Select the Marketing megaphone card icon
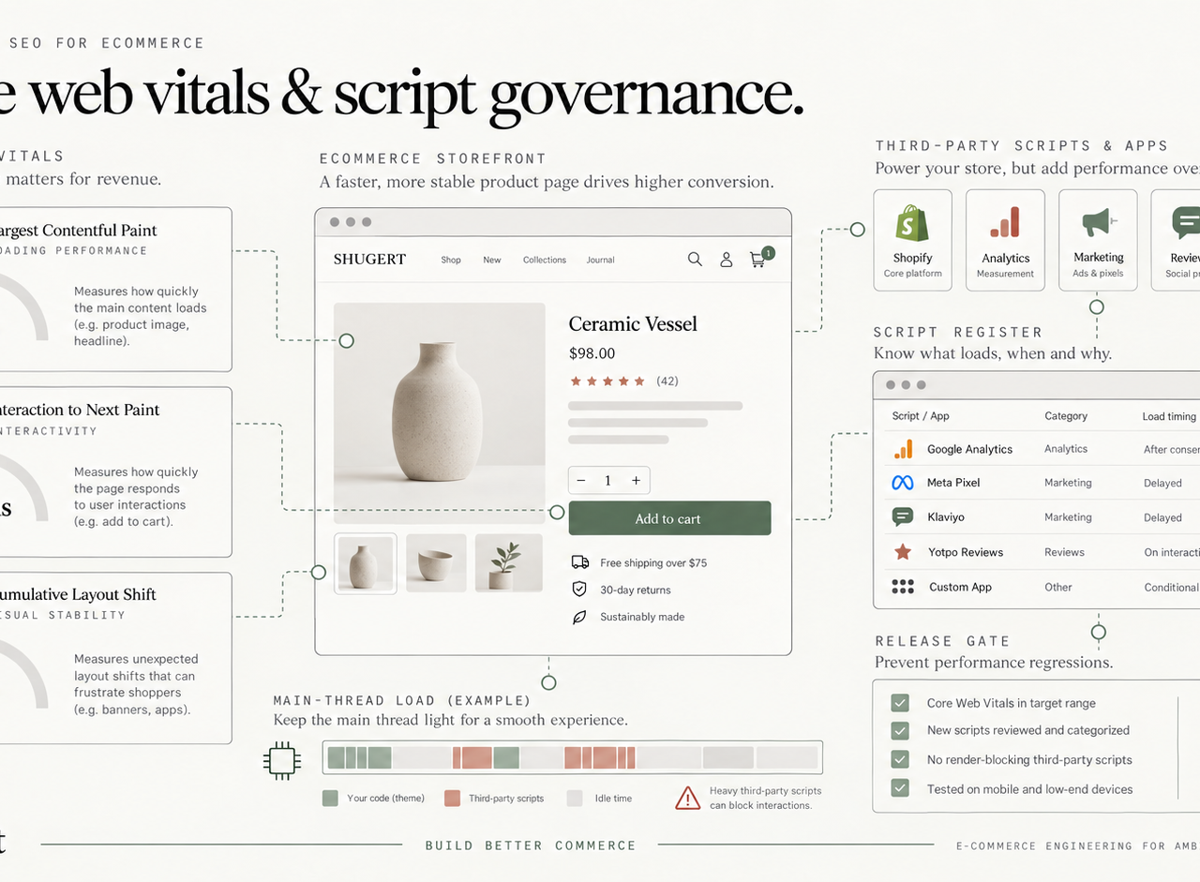Viewport: 1200px width, 882px height. pyautogui.click(x=1099, y=223)
